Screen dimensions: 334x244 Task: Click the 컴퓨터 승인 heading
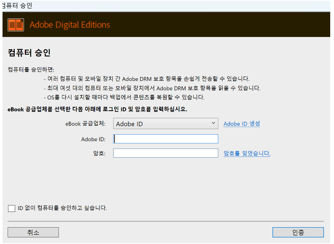click(x=29, y=53)
